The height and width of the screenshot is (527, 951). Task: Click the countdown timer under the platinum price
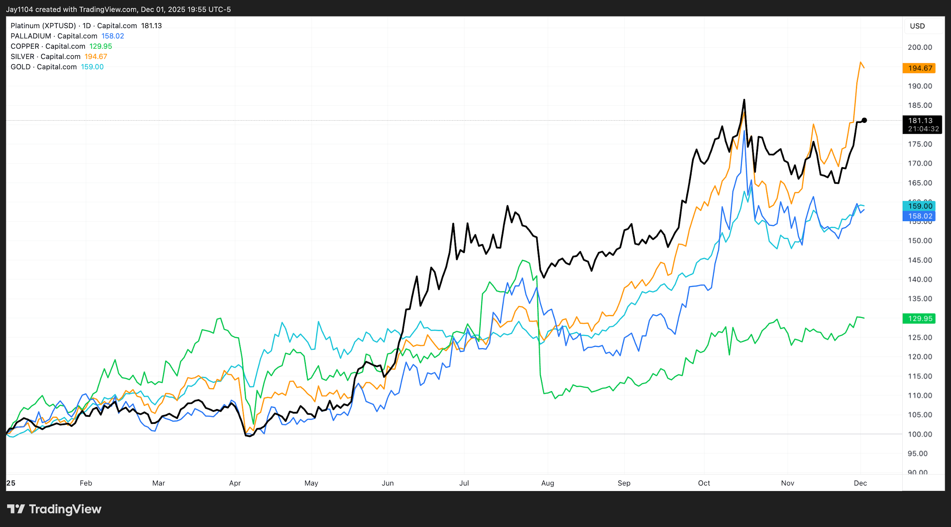pyautogui.click(x=921, y=128)
